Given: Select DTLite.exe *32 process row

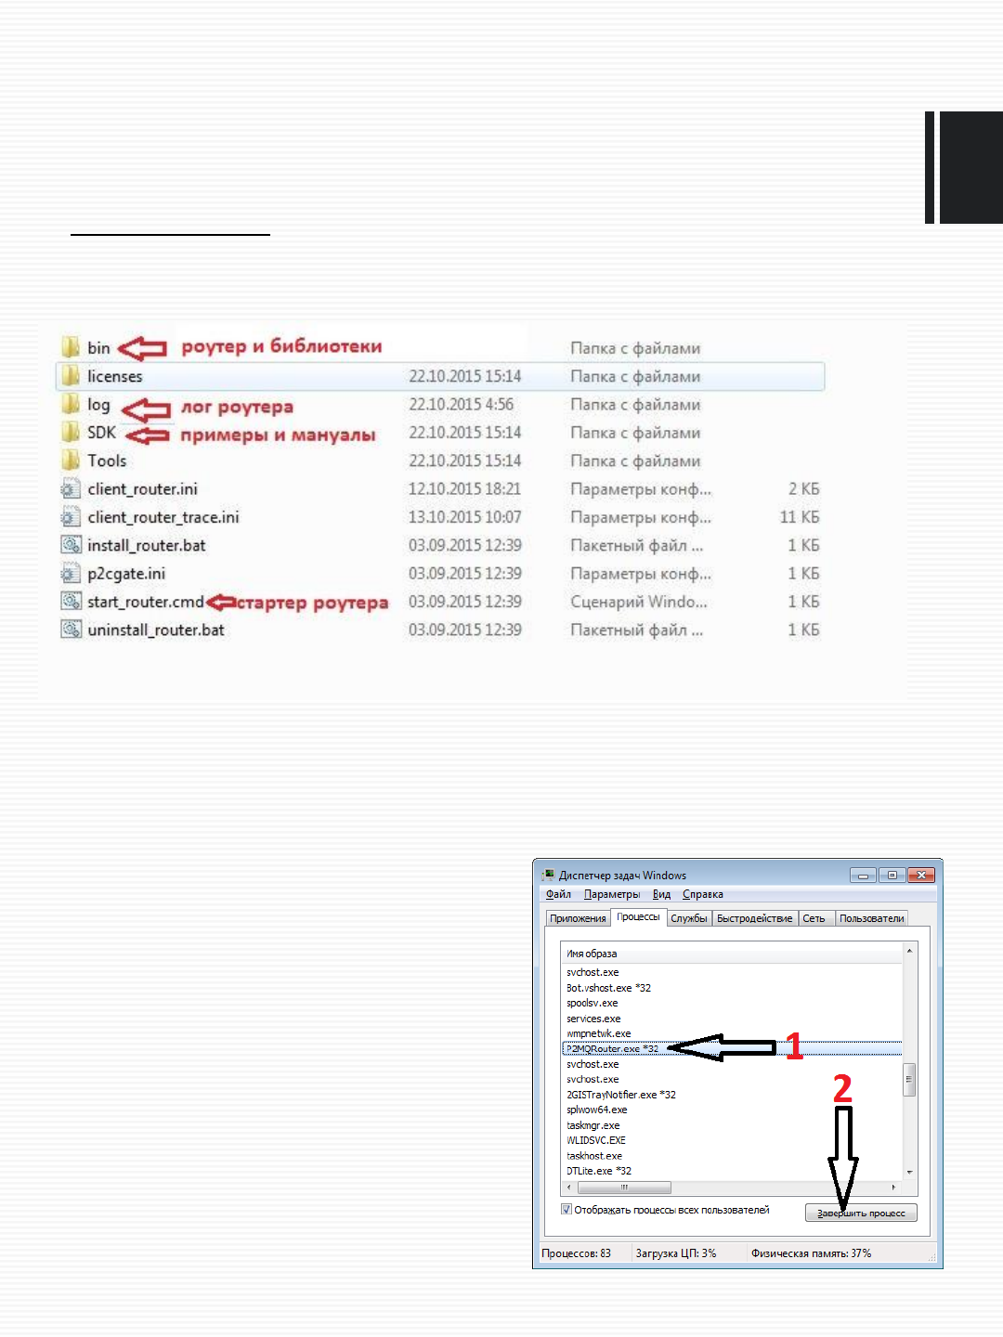Looking at the screenshot, I should (x=732, y=1171).
